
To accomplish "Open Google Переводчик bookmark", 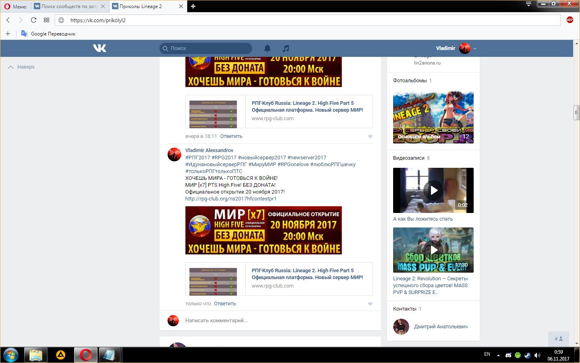I will point(48,34).
